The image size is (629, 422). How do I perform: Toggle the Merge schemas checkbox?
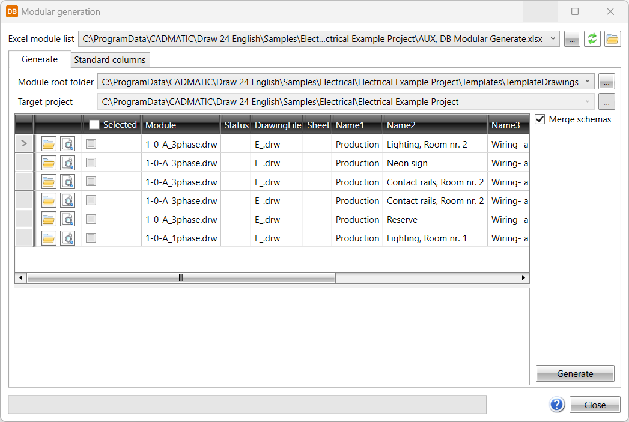click(540, 119)
